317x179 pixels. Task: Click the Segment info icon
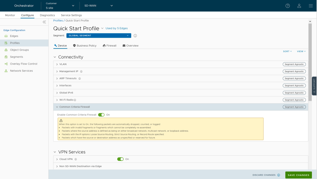click(135, 36)
